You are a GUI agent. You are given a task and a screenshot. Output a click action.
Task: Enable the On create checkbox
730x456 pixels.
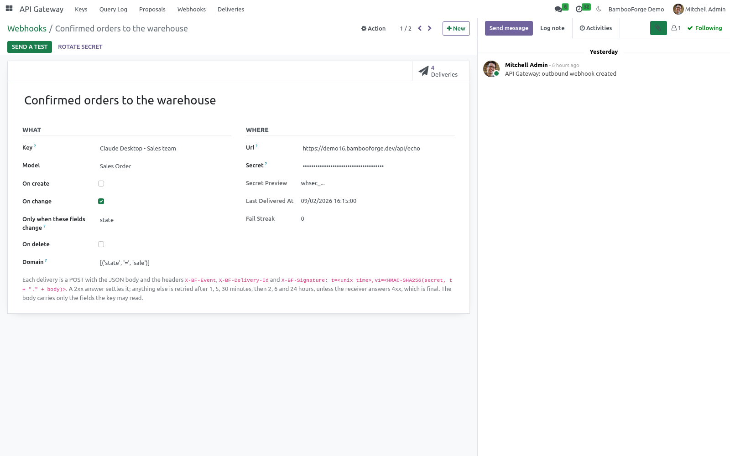point(101,184)
